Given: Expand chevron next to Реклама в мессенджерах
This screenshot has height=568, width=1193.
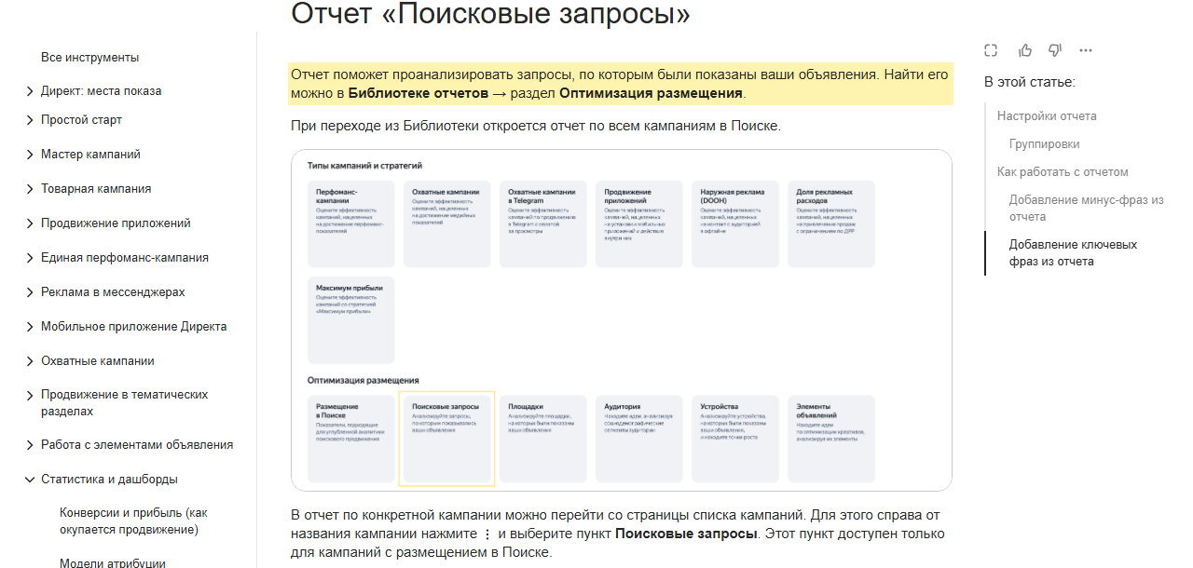Looking at the screenshot, I should 30,292.
